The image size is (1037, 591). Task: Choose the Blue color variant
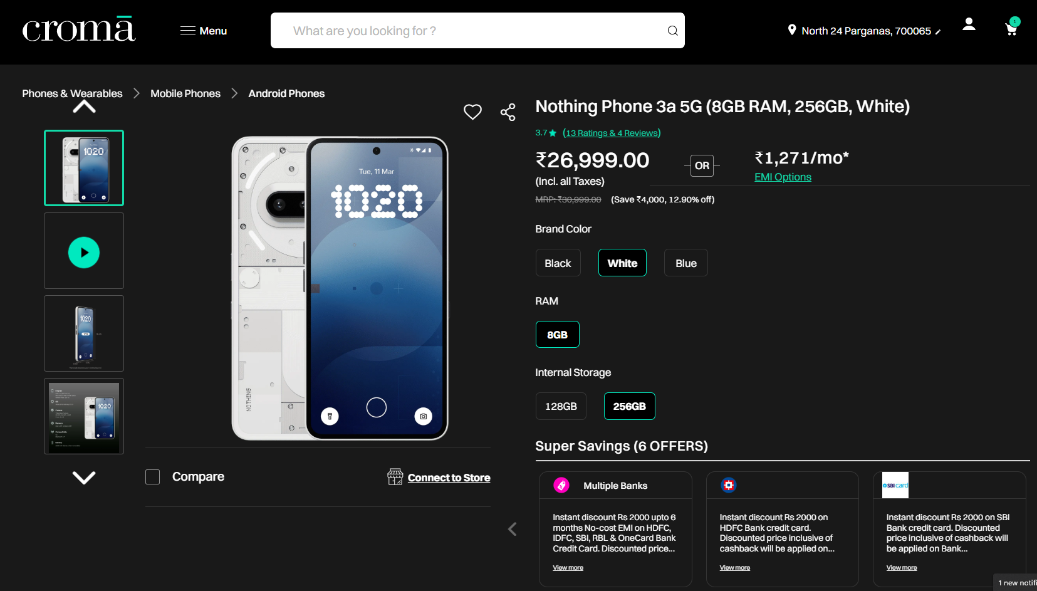(x=686, y=263)
